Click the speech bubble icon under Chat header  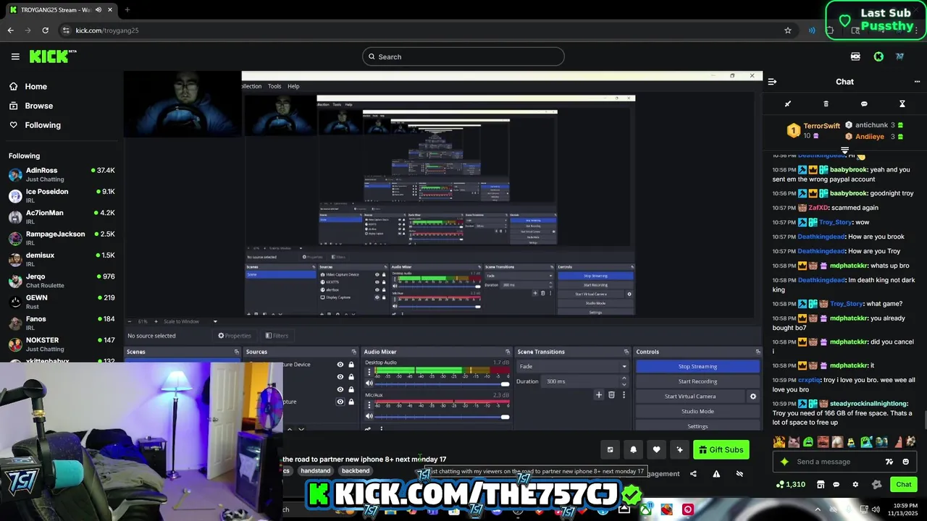(x=864, y=103)
